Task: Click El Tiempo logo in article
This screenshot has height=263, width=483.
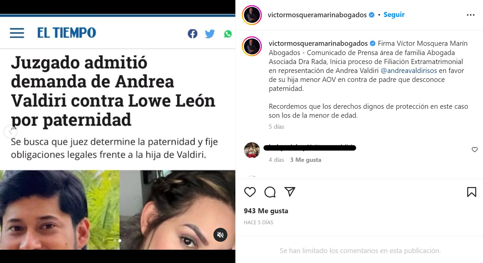Action: [66, 33]
